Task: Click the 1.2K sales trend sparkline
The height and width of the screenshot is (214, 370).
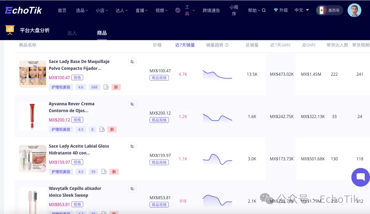Action: pos(217,117)
